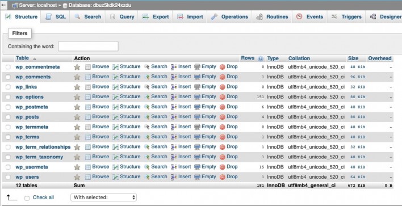Click Browse icon in wp_term_relationships row

pyautogui.click(x=88, y=147)
